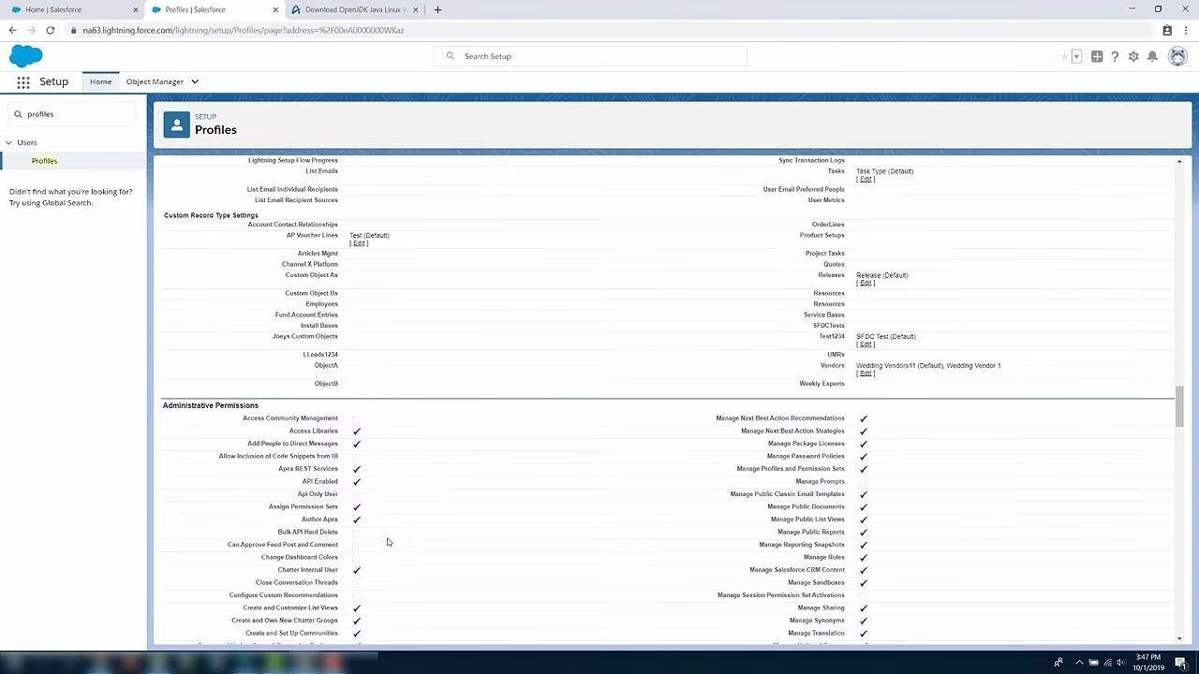Toggle API Enabled checkbox
Screen dimensions: 1199x674
point(356,482)
